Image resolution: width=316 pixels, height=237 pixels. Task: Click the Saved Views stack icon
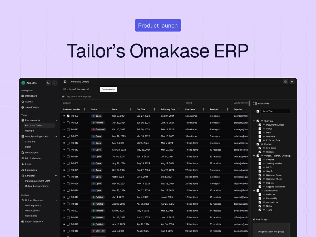(x=23, y=107)
